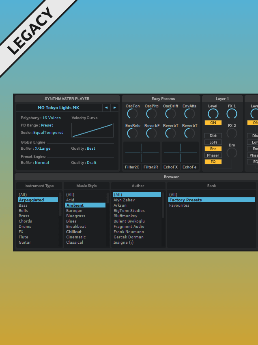Image resolution: width=258 pixels, height=345 pixels.
Task: Change Global Engine Buffer XXLarge value
Action: point(43,148)
